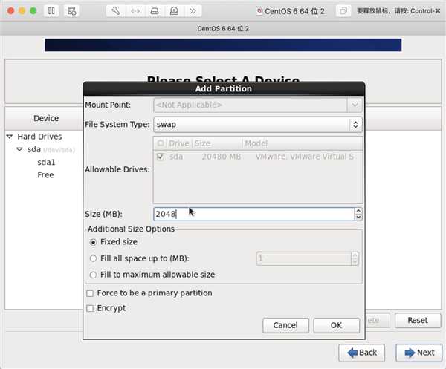Click the Reset button

pos(418,321)
